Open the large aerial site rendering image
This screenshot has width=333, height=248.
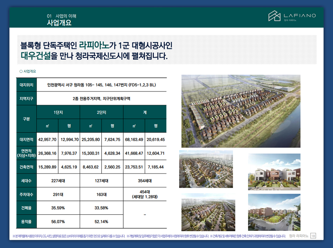point(241,111)
